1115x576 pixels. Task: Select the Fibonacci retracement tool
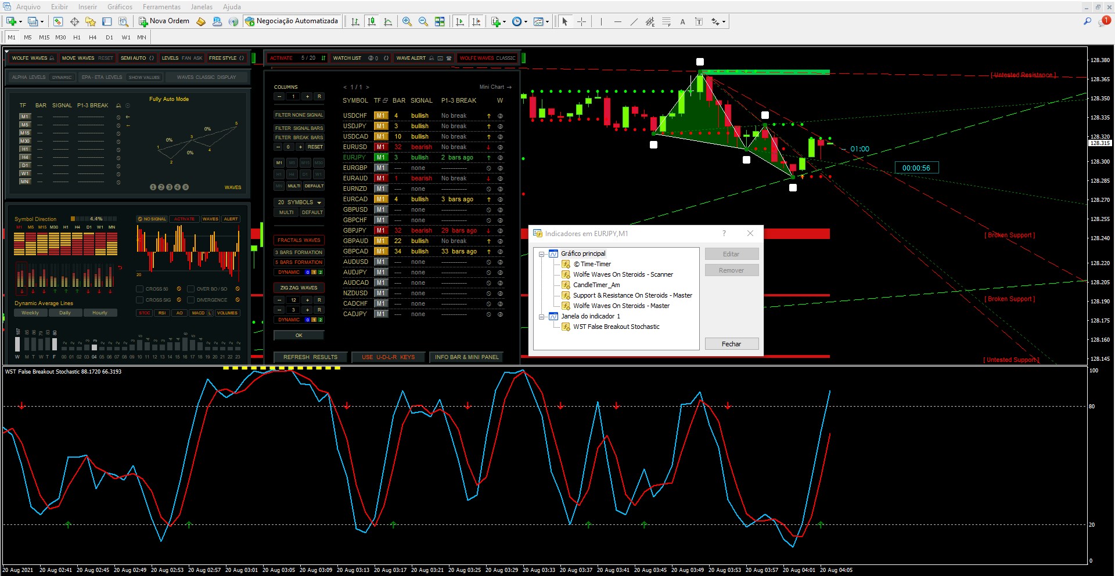coord(666,21)
